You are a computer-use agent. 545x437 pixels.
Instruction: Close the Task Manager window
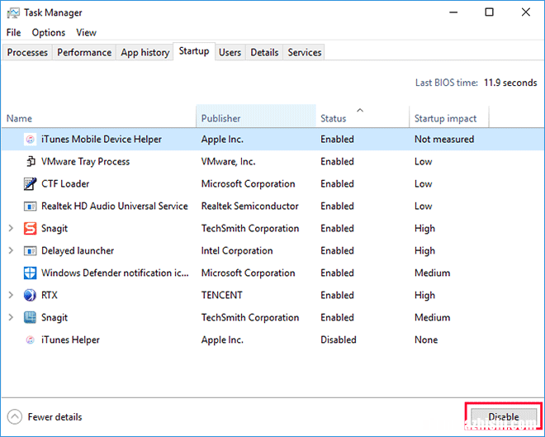[x=526, y=12]
